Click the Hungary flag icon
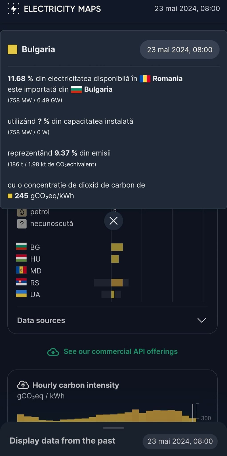This screenshot has width=227, height=456. (21, 259)
